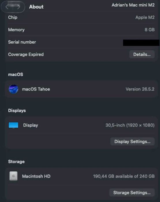This screenshot has height=202, width=160.
Task: Open Display Settings…
Action: pyautogui.click(x=132, y=141)
